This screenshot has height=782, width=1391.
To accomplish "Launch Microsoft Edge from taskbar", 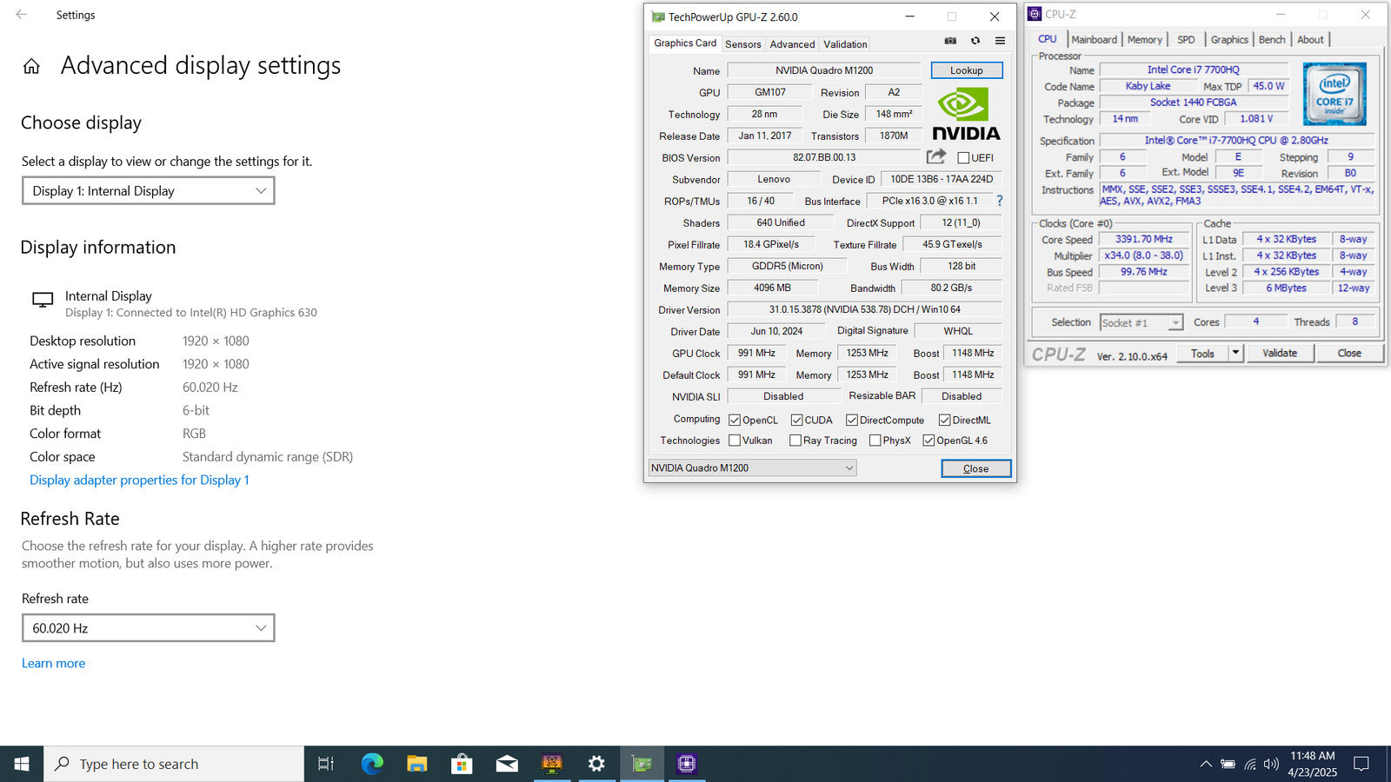I will tap(372, 764).
